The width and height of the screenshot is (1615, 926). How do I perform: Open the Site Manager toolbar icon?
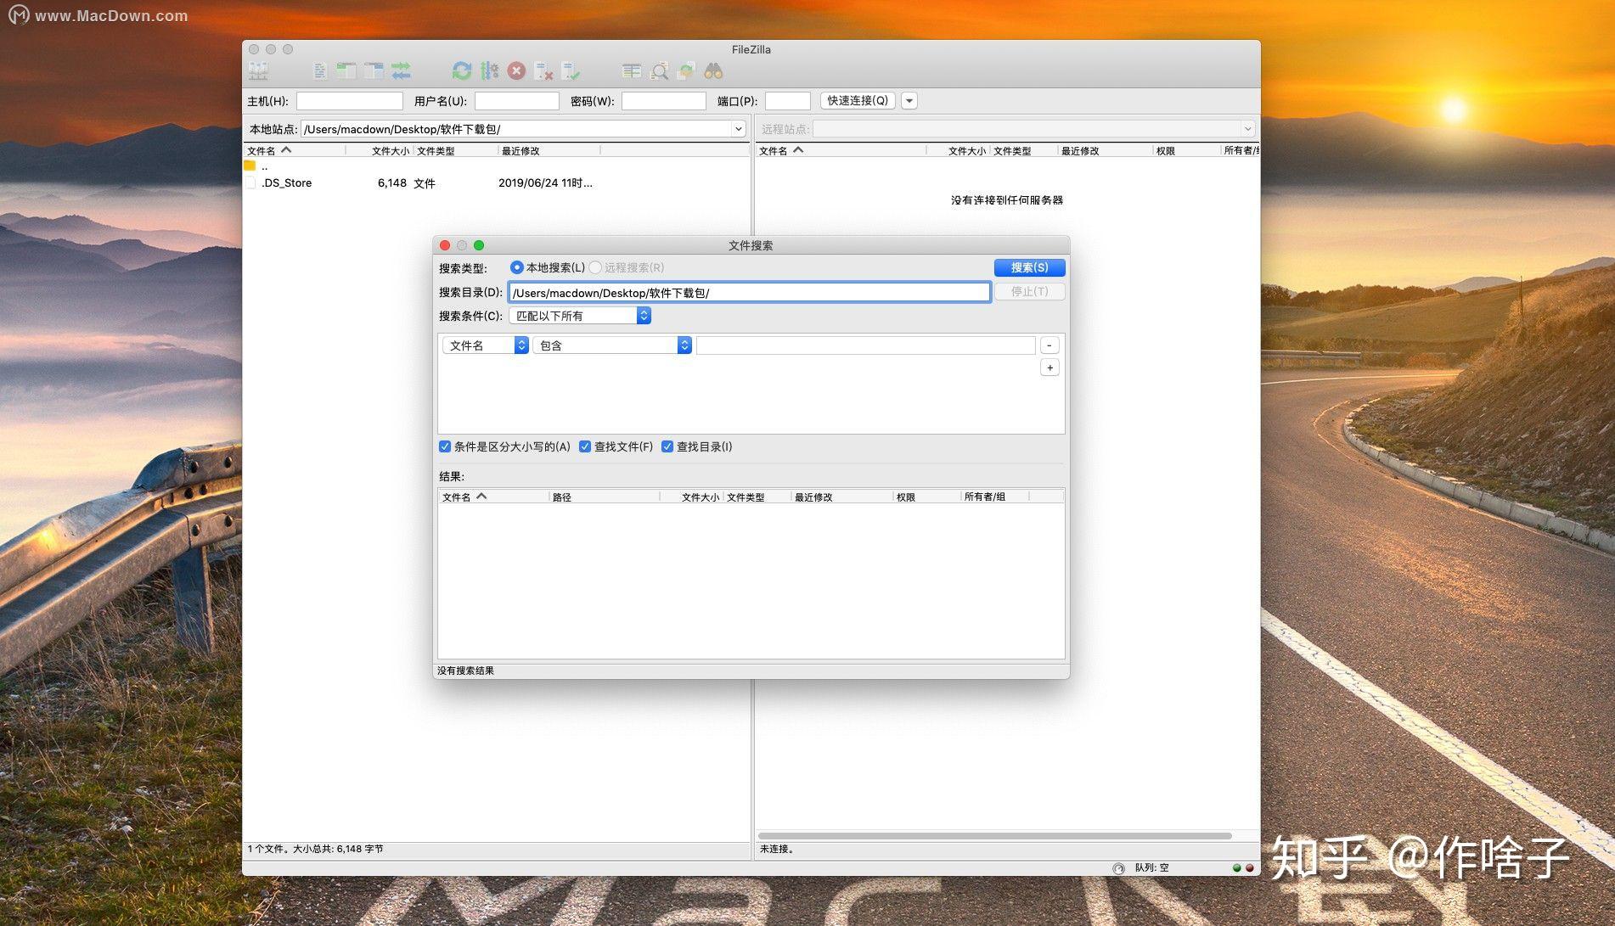[258, 71]
